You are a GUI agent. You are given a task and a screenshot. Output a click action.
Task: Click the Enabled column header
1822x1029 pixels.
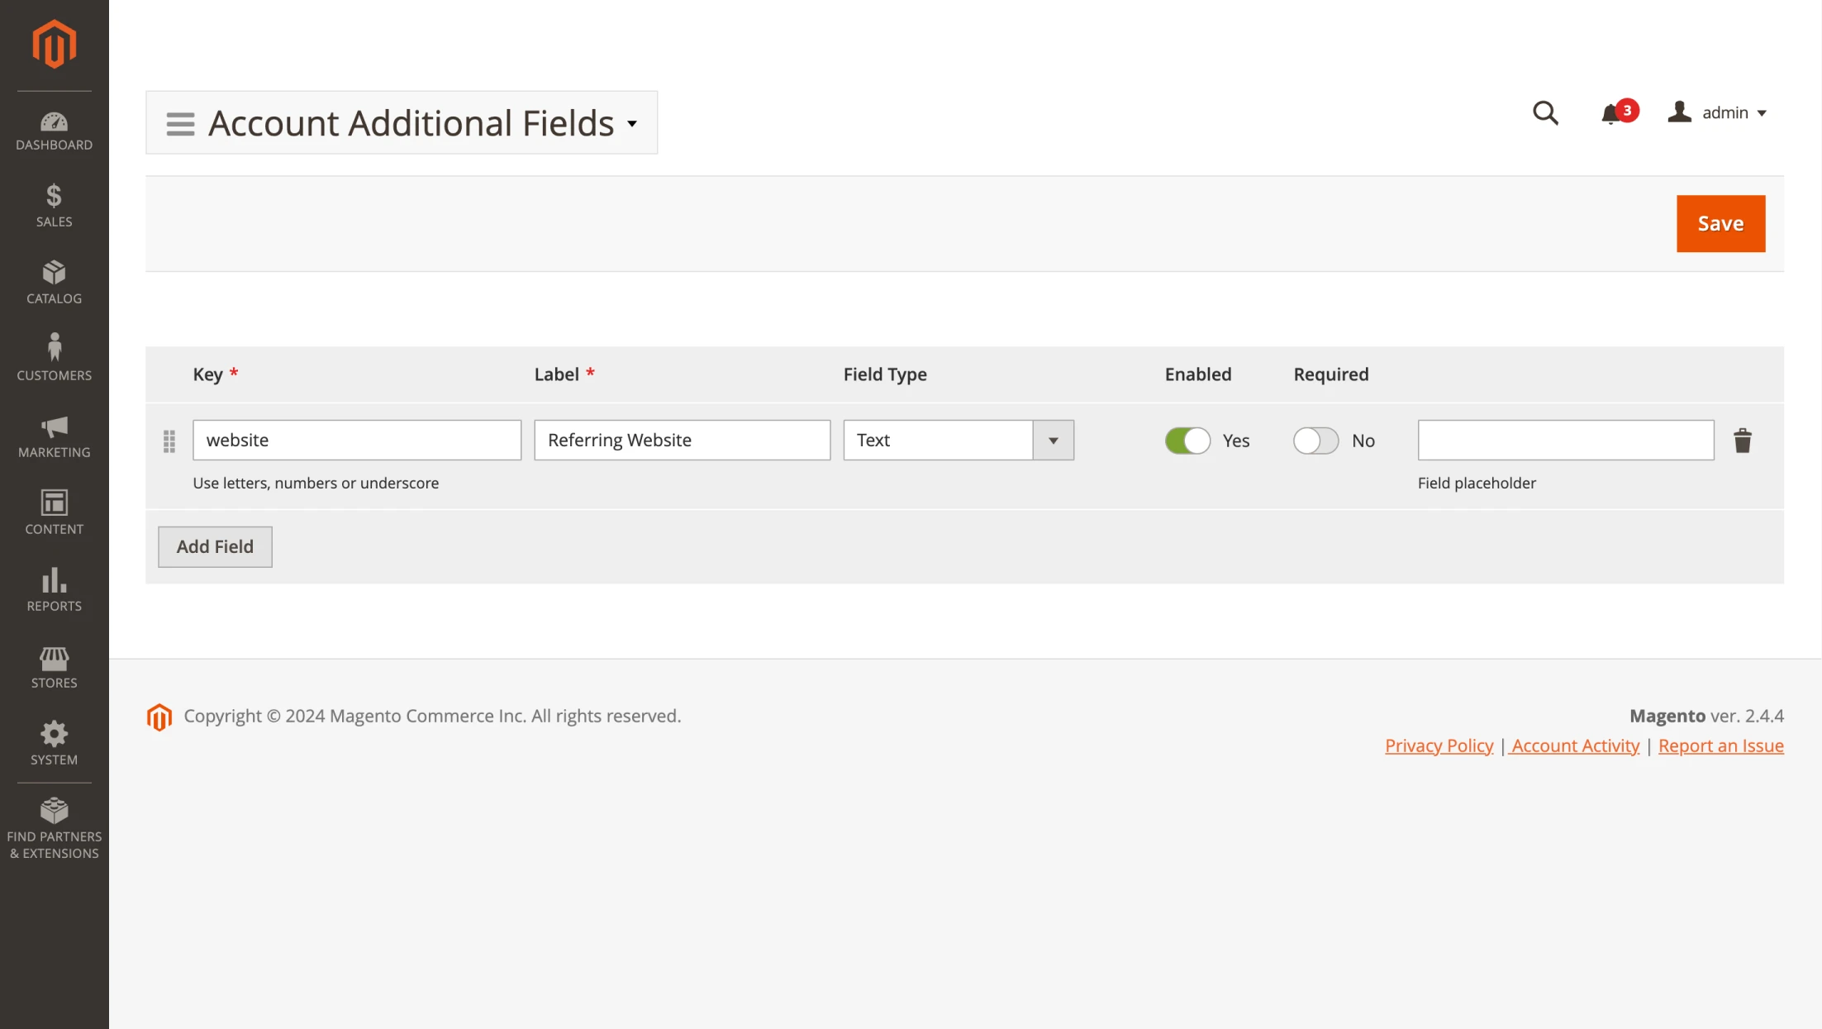click(1198, 374)
